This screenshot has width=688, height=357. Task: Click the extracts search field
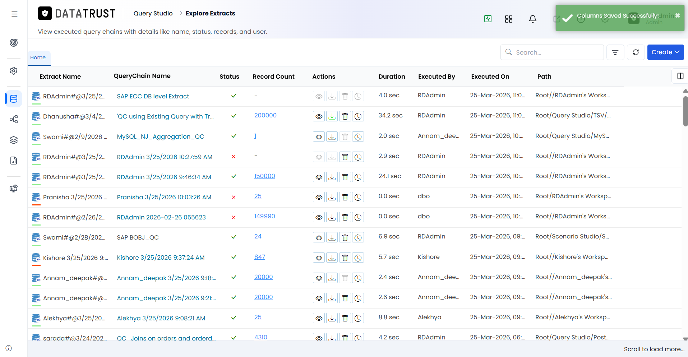552,52
